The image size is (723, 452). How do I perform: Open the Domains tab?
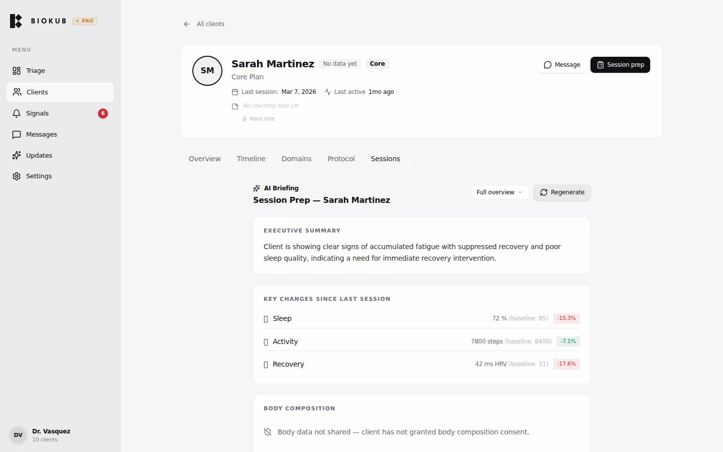tap(296, 159)
